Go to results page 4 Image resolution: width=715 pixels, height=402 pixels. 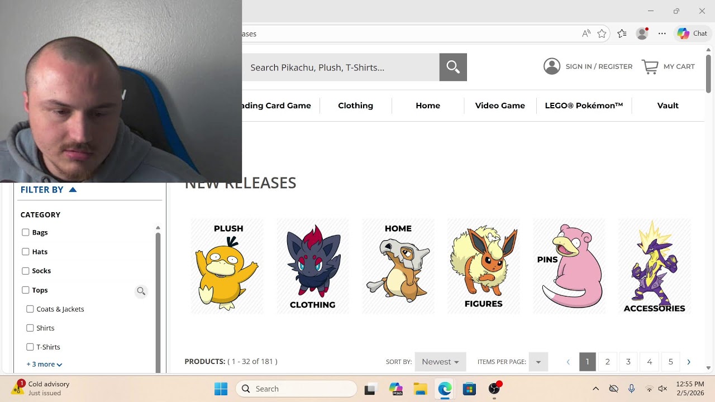click(650, 362)
